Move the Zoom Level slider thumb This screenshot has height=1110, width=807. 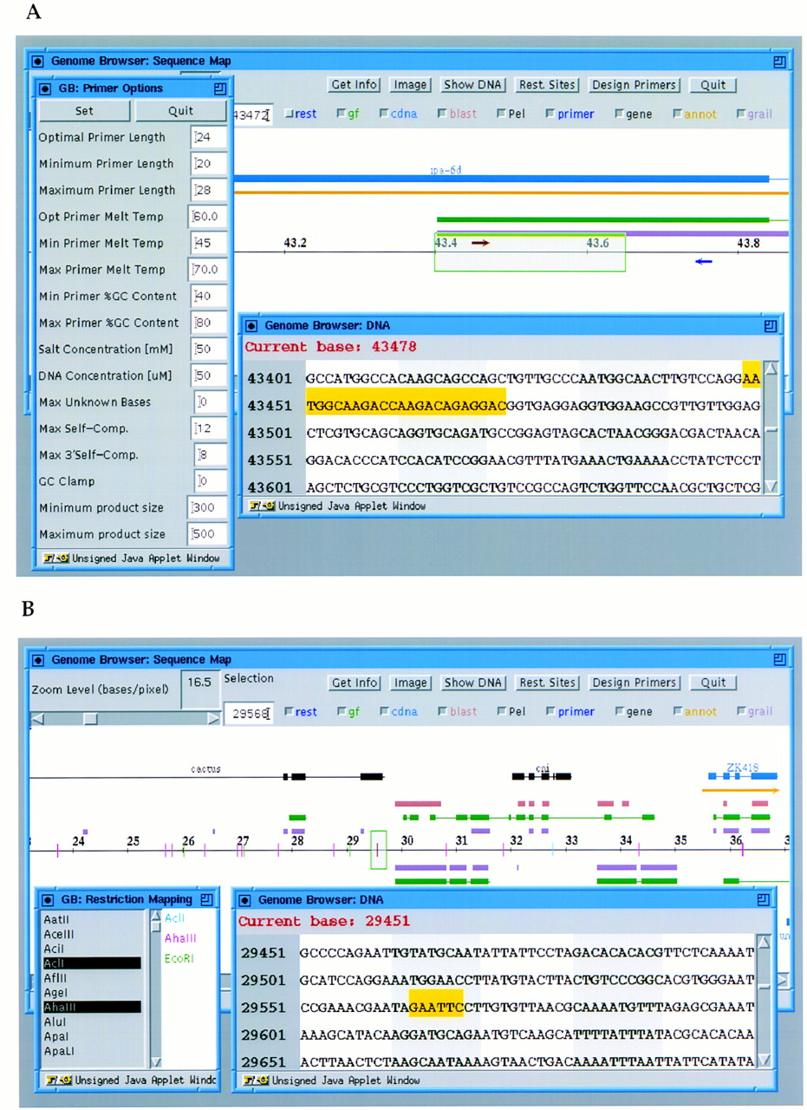coord(90,718)
